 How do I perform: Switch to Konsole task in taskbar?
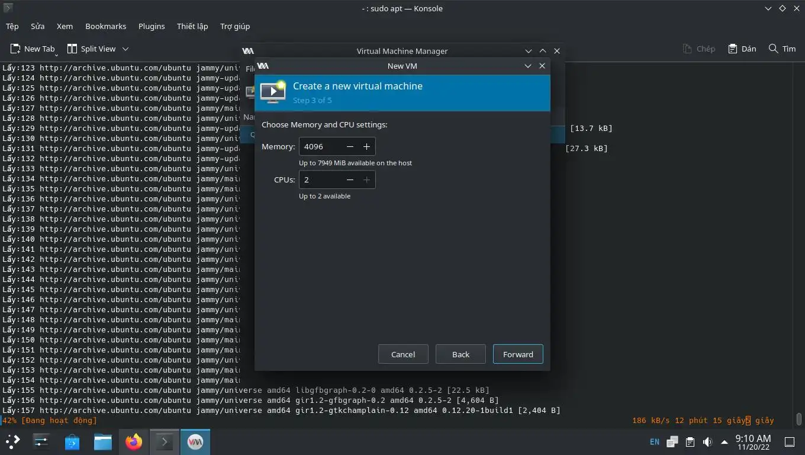point(165,441)
